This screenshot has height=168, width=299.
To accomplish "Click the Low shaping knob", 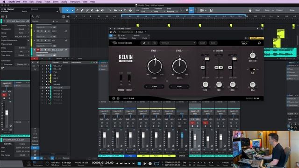I will click(x=206, y=84).
